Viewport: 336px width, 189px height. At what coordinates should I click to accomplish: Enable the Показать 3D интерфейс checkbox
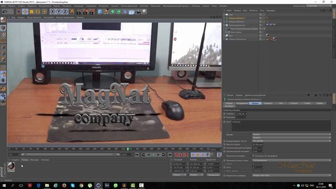253,156
